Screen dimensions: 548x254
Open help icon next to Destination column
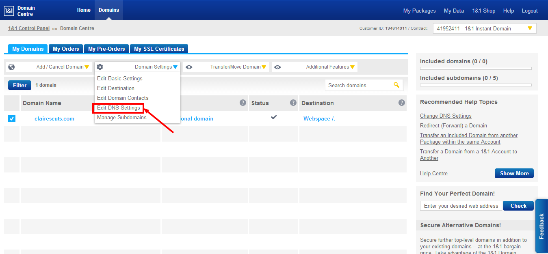402,103
